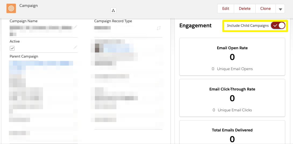Click the Unique Email Opens count
Image resolution: width=293 pixels, height=144 pixels.
[213, 69]
